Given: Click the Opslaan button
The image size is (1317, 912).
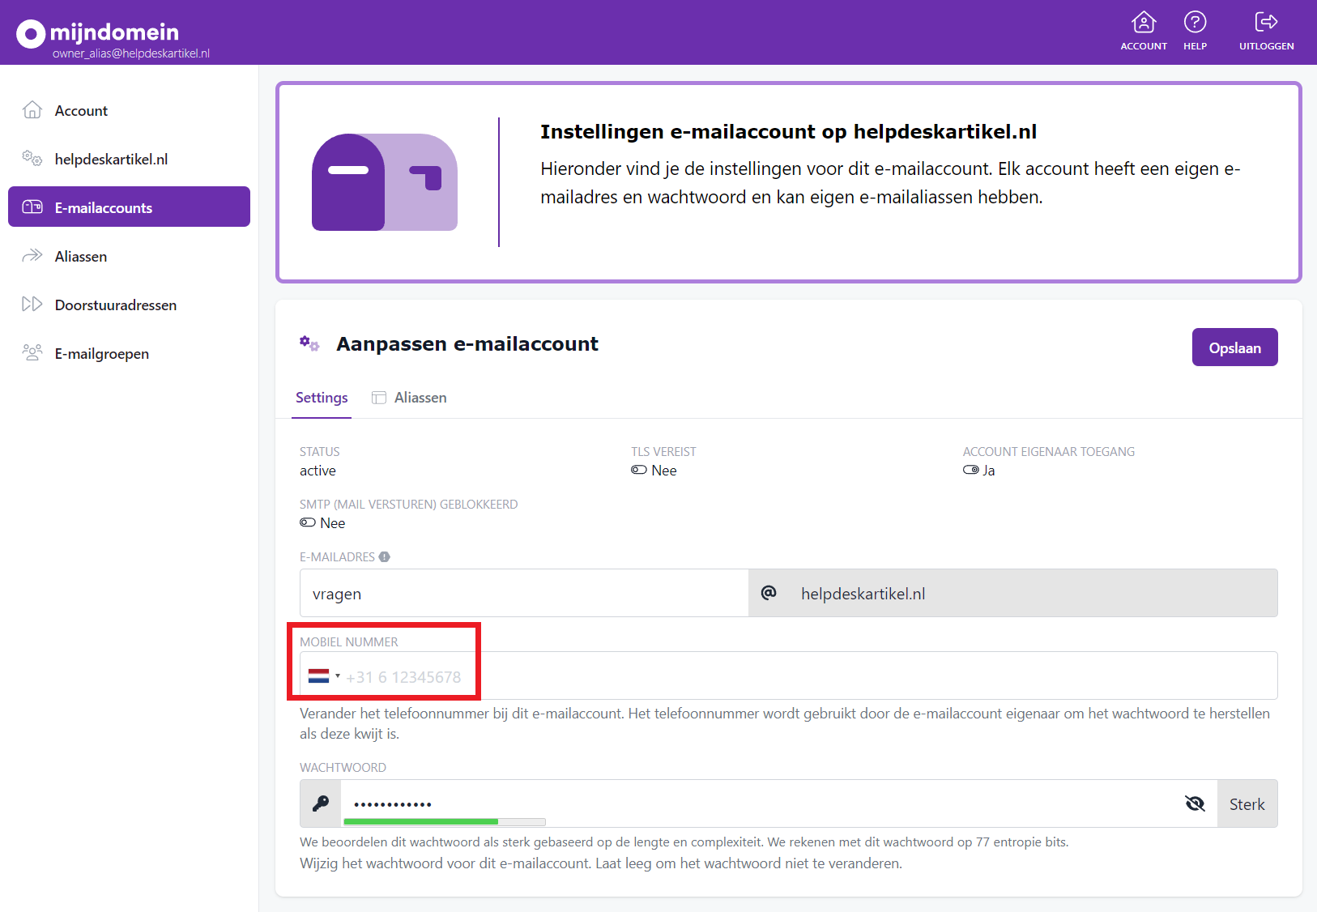Looking at the screenshot, I should (x=1234, y=347).
